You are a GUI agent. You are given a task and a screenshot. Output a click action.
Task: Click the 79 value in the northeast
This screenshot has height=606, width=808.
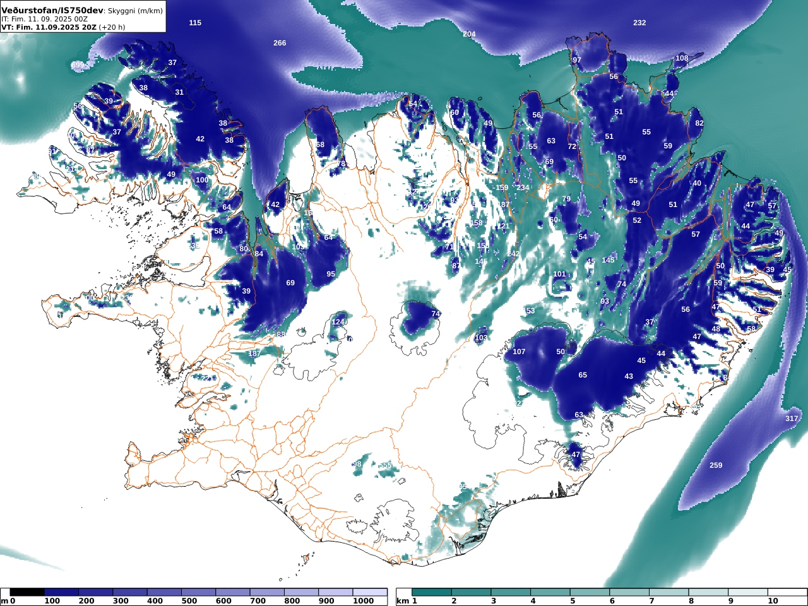click(x=566, y=199)
